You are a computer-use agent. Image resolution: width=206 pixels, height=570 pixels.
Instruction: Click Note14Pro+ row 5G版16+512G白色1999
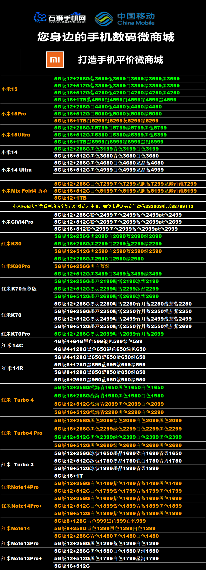click(129, 513)
